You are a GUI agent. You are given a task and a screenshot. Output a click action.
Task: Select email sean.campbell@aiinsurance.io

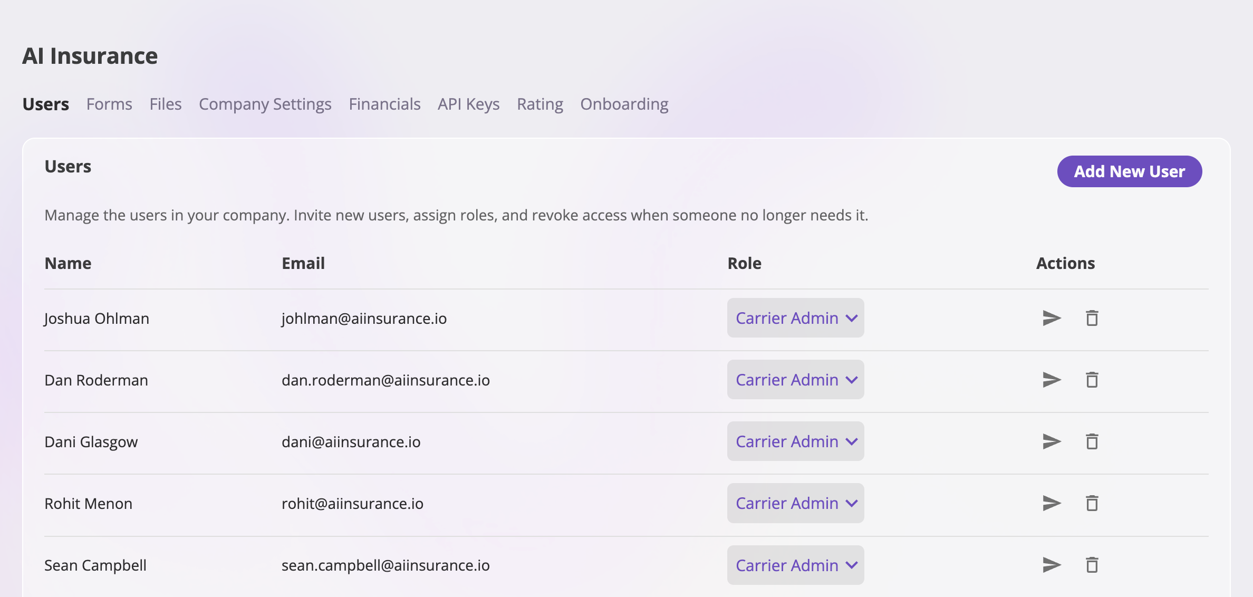coord(385,565)
